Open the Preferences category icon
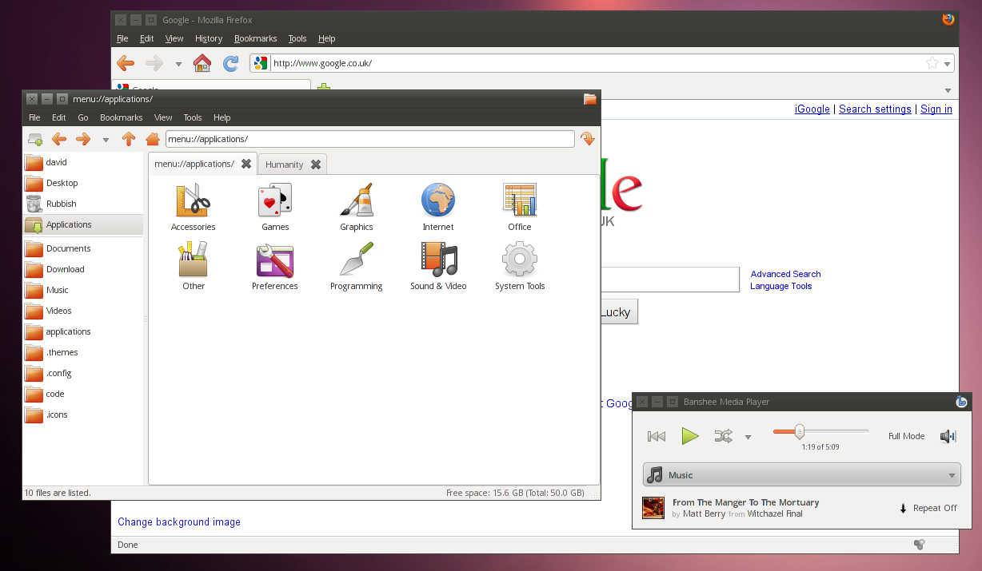 pos(275,260)
